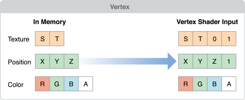Click the In Memory heading
The image size is (245, 100).
click(x=50, y=22)
